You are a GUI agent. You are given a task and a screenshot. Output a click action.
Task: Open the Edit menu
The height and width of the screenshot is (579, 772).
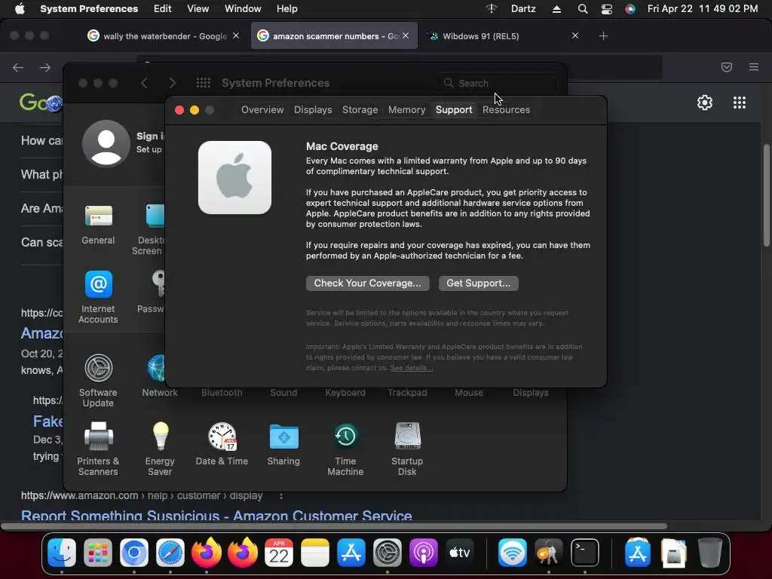(163, 9)
